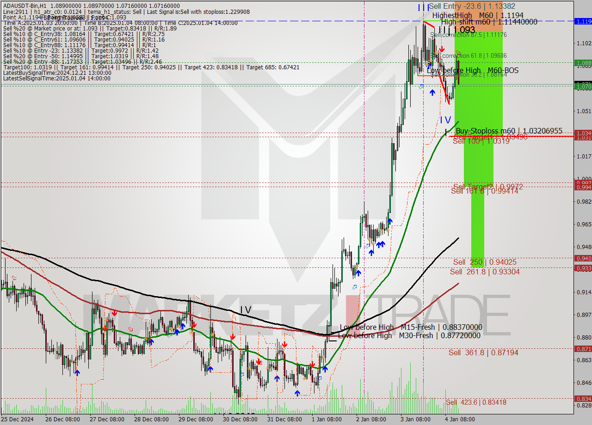
Task: Click the 0.914 price scale value
Action: tap(583, 292)
